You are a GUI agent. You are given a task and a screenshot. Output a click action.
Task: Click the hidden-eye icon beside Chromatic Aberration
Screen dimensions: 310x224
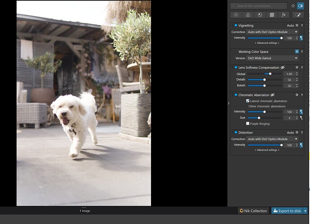coord(272,95)
